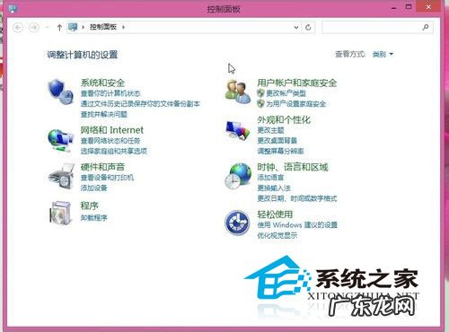Viewport: 449px width, 332px height.
Task: Open the 轻松使用 category heading
Action: pos(275,214)
